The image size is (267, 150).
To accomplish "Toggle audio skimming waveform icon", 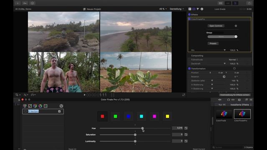I will [220, 100].
